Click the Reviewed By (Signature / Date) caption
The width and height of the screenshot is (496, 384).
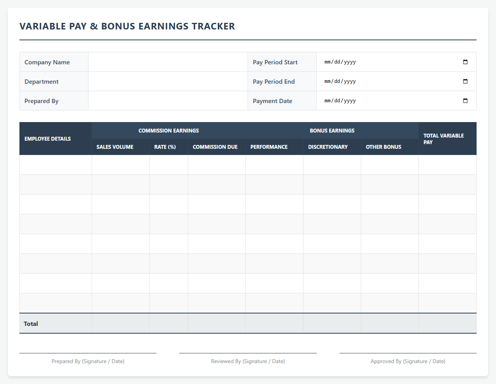[x=248, y=361]
